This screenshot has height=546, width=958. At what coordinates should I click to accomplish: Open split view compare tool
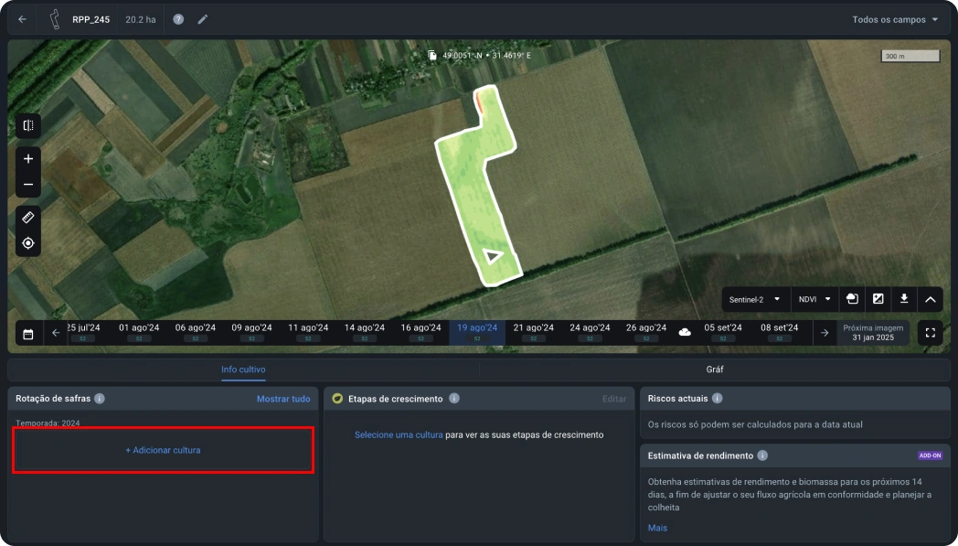[28, 125]
